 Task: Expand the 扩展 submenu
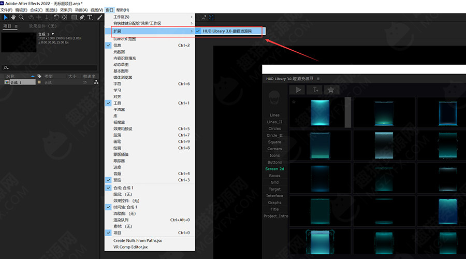[x=150, y=31]
